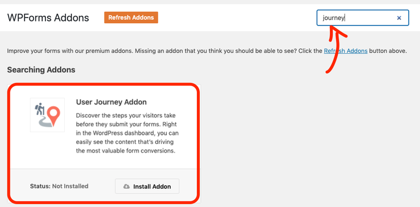Image resolution: width=420 pixels, height=207 pixels.
Task: Open the Refresh Addons link in the intro text
Action: click(346, 51)
